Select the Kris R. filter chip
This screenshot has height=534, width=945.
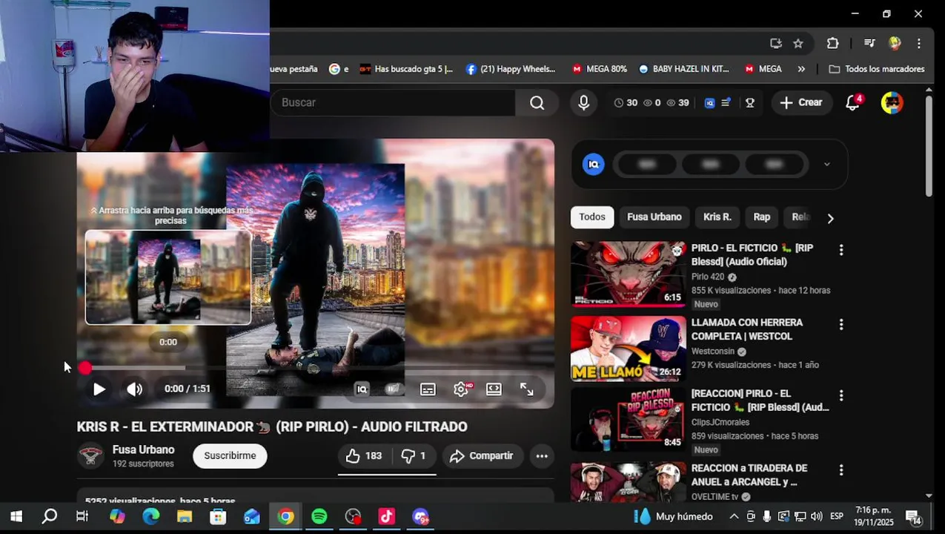click(x=717, y=217)
